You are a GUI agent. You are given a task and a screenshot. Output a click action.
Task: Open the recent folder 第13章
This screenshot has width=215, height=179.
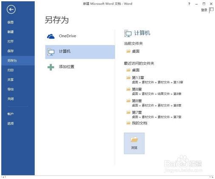(154, 80)
